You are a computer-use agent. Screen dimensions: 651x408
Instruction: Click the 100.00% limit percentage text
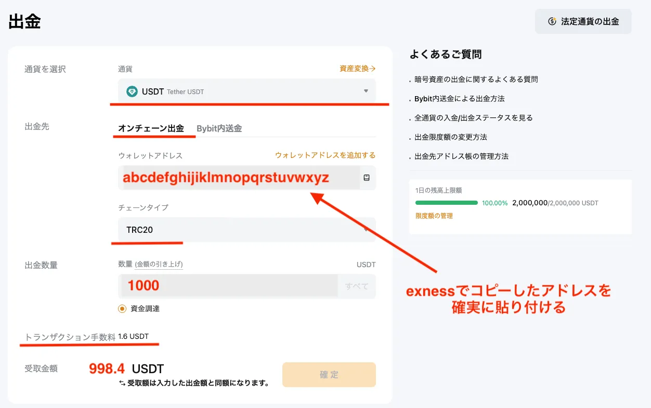pos(494,203)
